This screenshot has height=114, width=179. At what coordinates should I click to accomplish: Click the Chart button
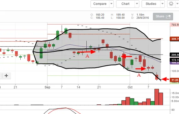[x=125, y=4]
